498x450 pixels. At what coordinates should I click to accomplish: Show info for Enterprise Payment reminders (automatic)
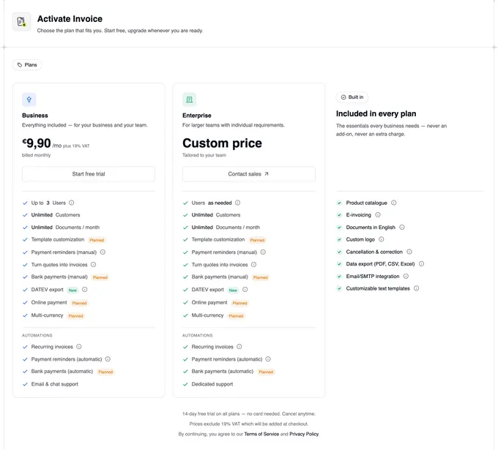[268, 359]
